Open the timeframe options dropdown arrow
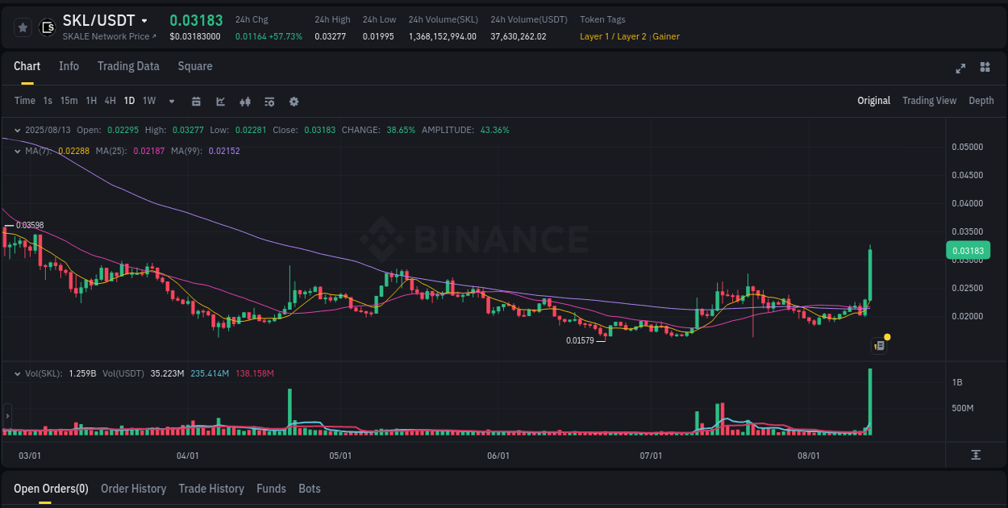Viewport: 1008px width, 508px height. click(171, 101)
